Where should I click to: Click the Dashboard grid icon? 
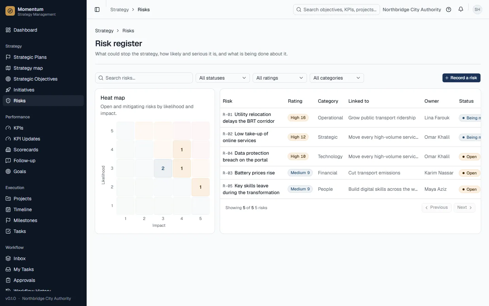tap(8, 30)
